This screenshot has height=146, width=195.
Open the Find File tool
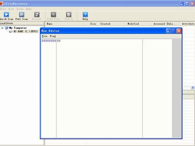(53, 16)
